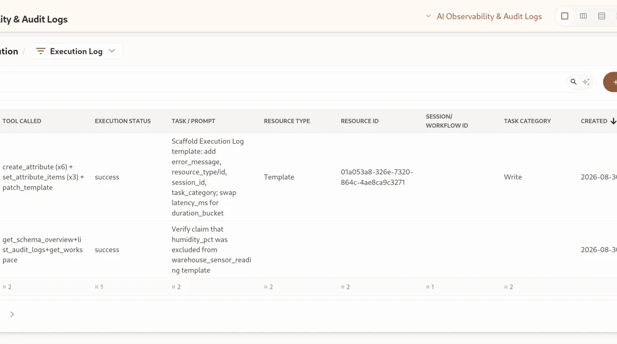Click the count summary under EXECUTION STATUS
This screenshot has height=344, width=617.
(x=99, y=287)
